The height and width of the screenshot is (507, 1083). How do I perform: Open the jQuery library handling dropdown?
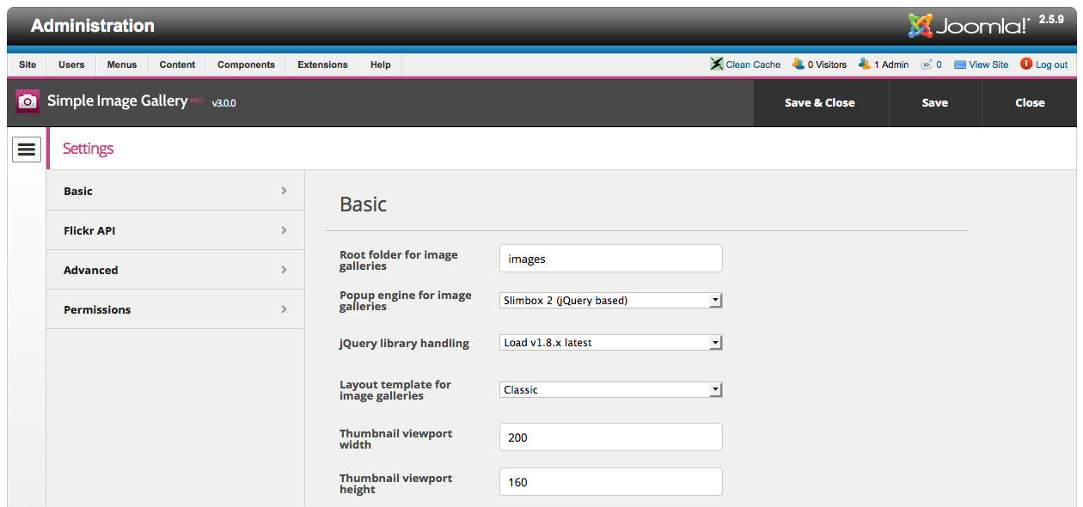pyautogui.click(x=611, y=342)
